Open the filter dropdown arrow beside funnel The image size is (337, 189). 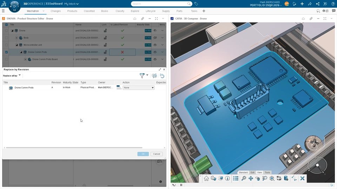click(147, 75)
